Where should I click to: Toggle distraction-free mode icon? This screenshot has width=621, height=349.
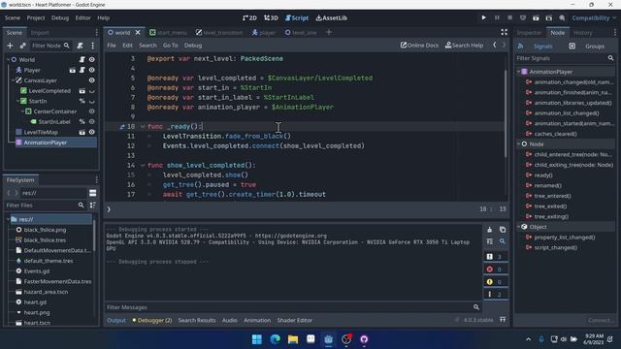(504, 32)
